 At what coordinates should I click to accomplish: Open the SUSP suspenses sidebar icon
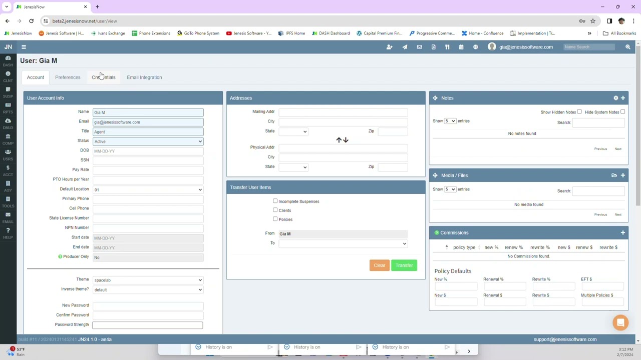click(8, 92)
